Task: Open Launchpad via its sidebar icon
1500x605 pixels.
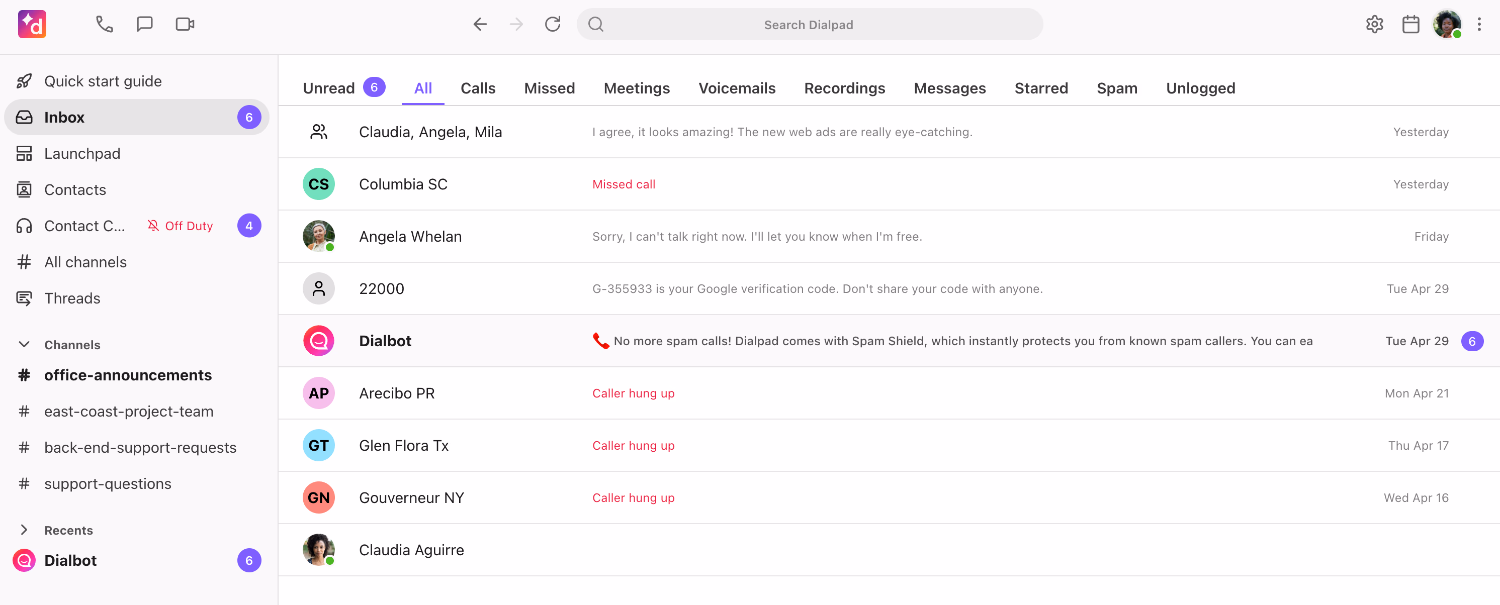Action: pyautogui.click(x=24, y=153)
